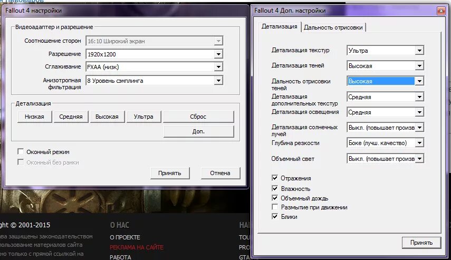Open the Объемный свет dropdown

tap(385, 158)
